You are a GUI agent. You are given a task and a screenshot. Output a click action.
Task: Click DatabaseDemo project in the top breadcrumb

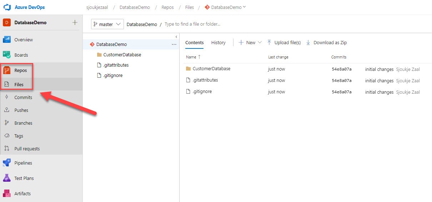pyautogui.click(x=135, y=7)
